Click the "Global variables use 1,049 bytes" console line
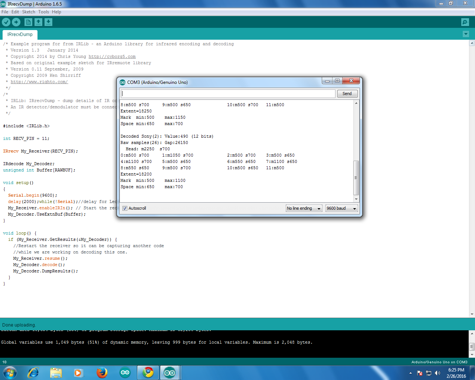The width and height of the screenshot is (475, 380). (157, 343)
